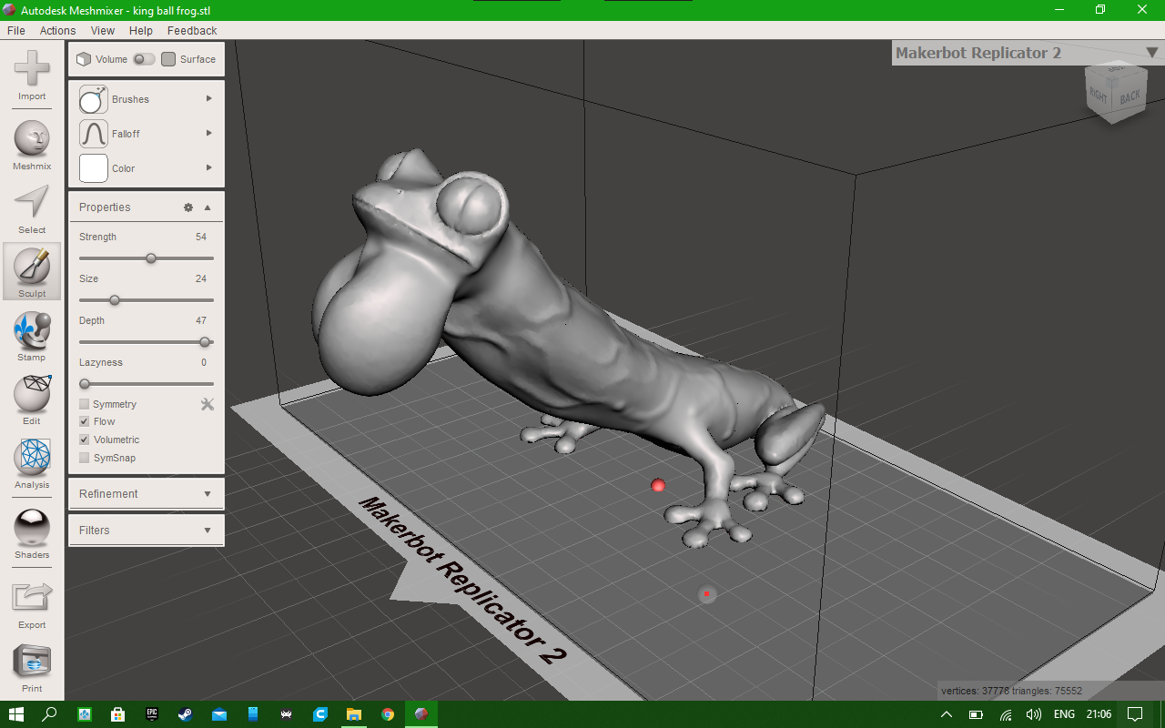1165x728 pixels.
Task: Click the 21:06 taskbar clock
Action: pyautogui.click(x=1099, y=714)
